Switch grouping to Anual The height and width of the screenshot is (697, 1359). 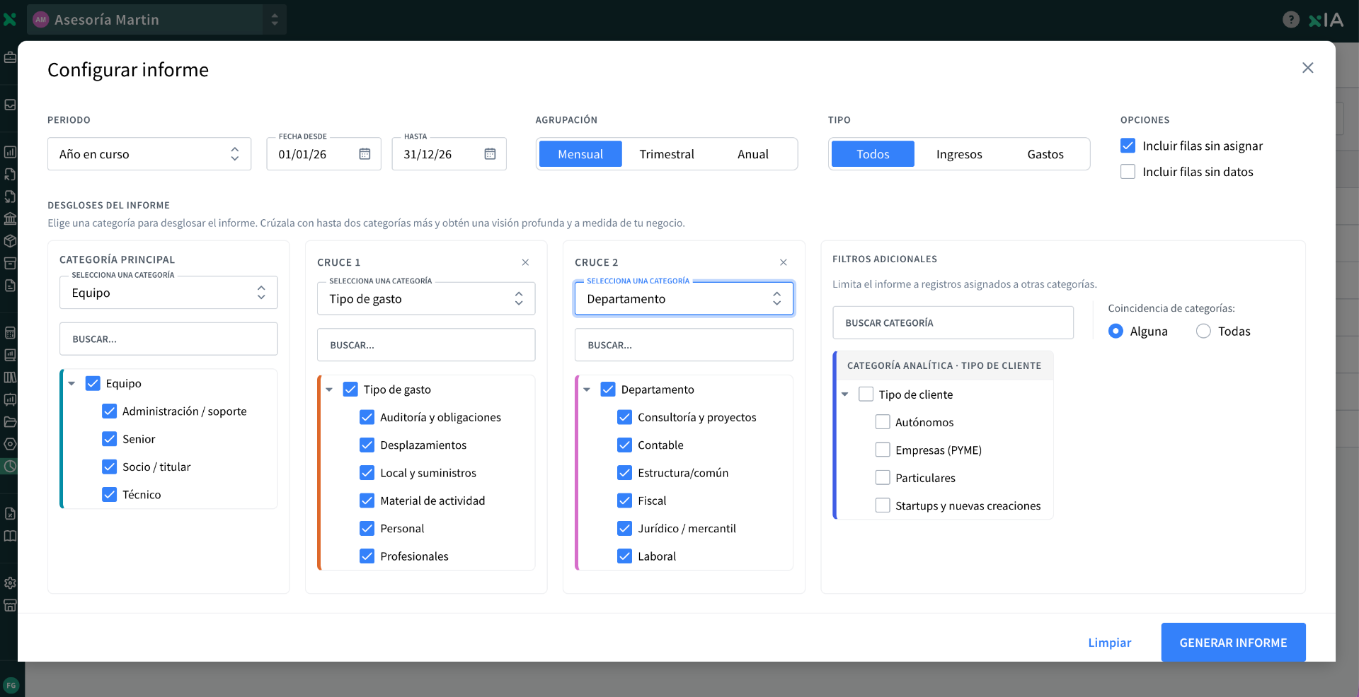pyautogui.click(x=753, y=154)
